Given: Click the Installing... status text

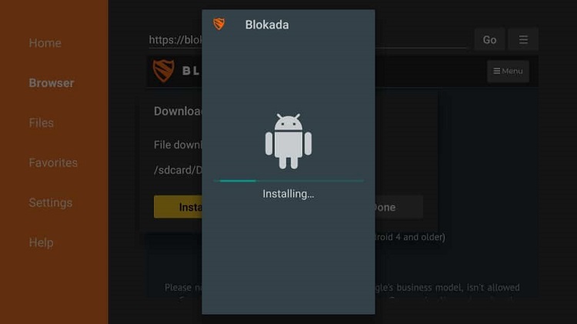Looking at the screenshot, I should [288, 194].
